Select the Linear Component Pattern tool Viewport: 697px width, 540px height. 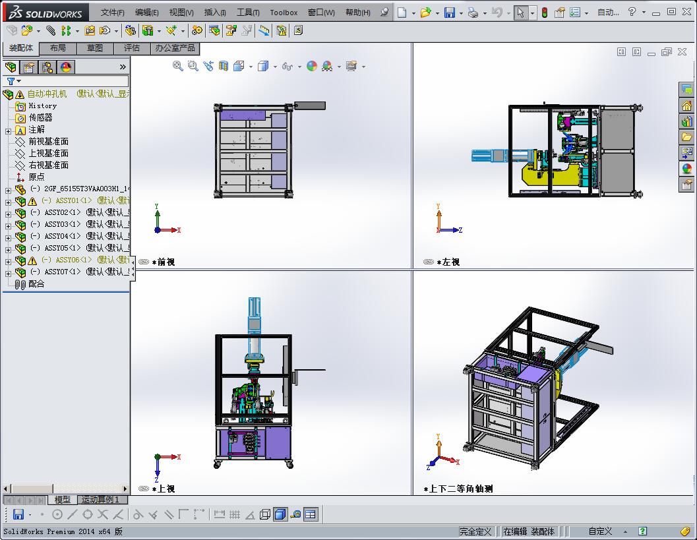66,31
